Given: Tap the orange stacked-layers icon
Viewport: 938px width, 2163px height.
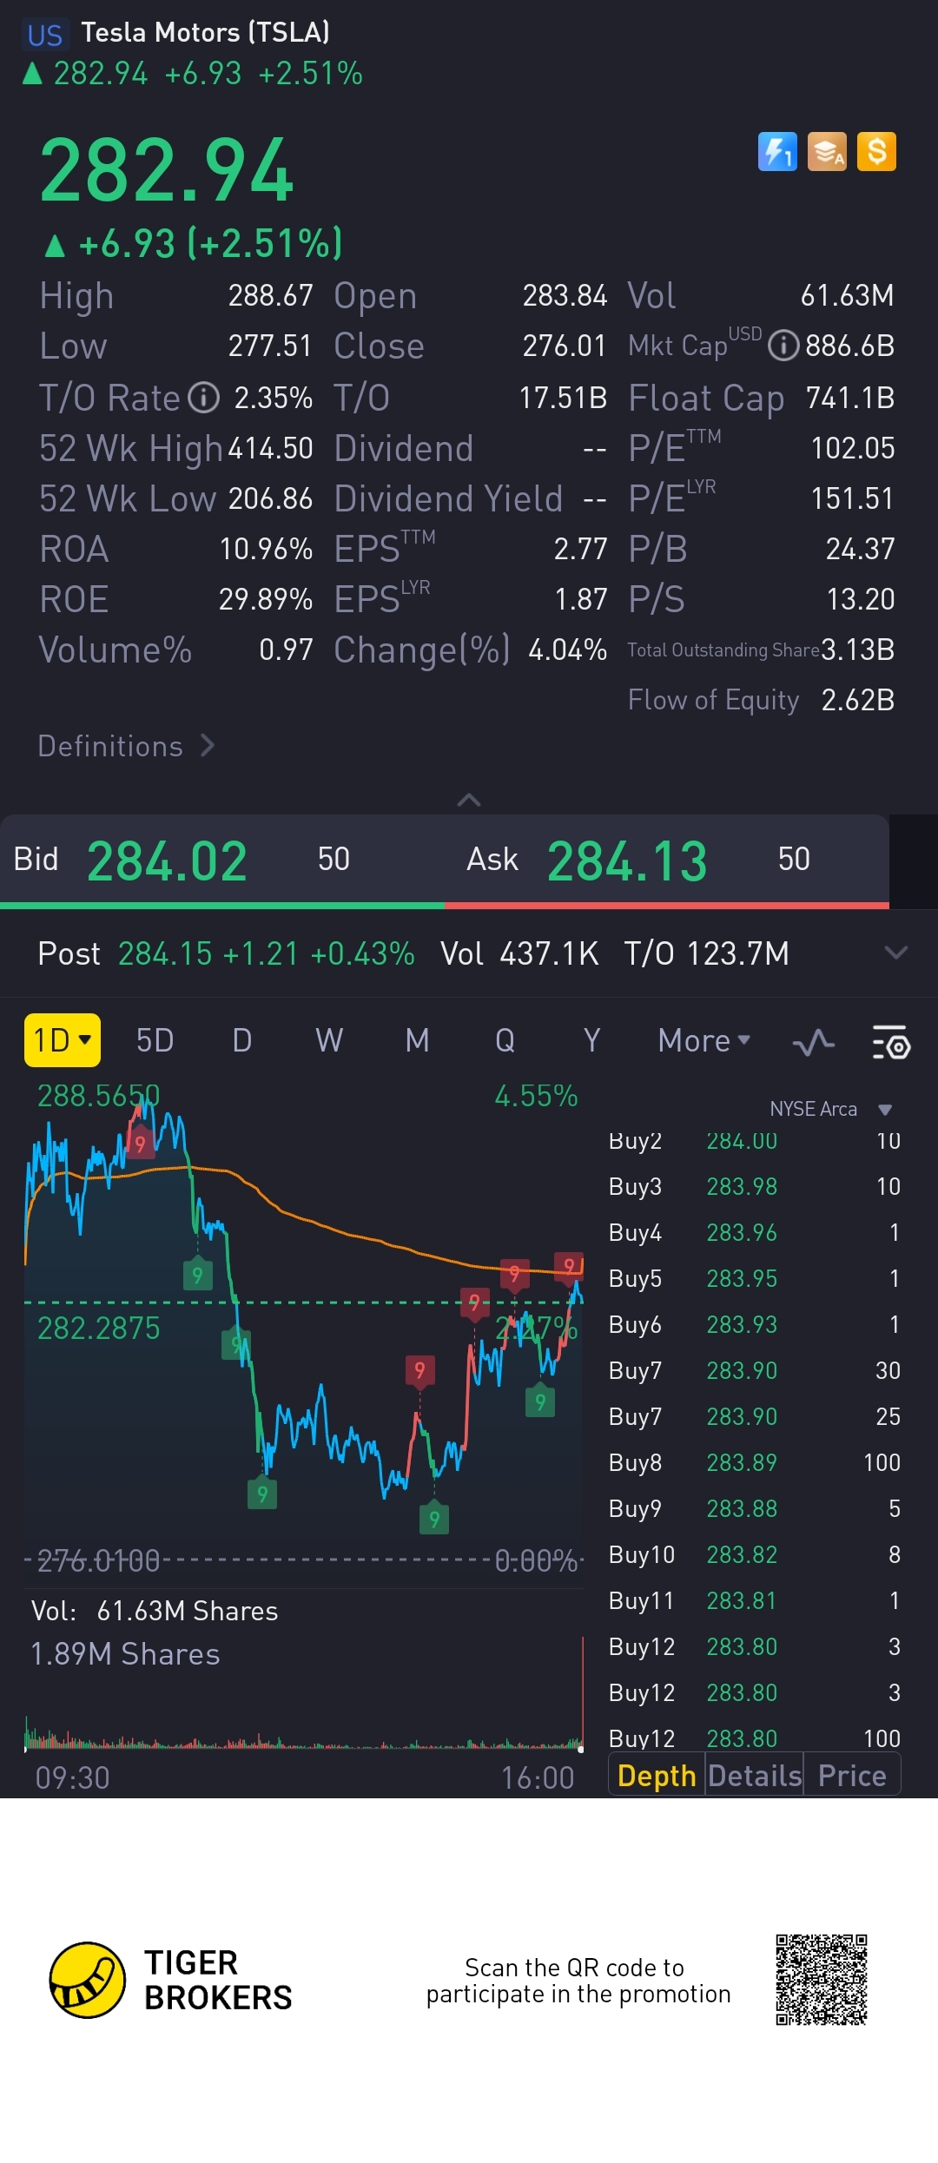Looking at the screenshot, I should point(827,152).
